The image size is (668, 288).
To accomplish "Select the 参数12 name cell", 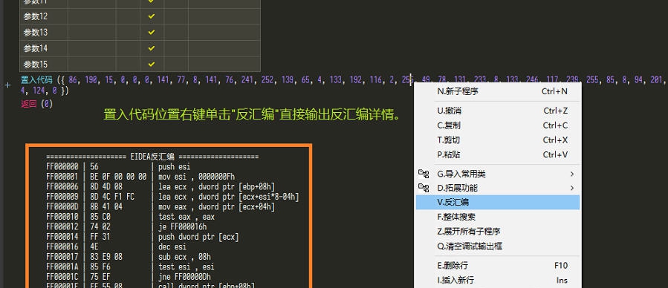I will [x=43, y=16].
